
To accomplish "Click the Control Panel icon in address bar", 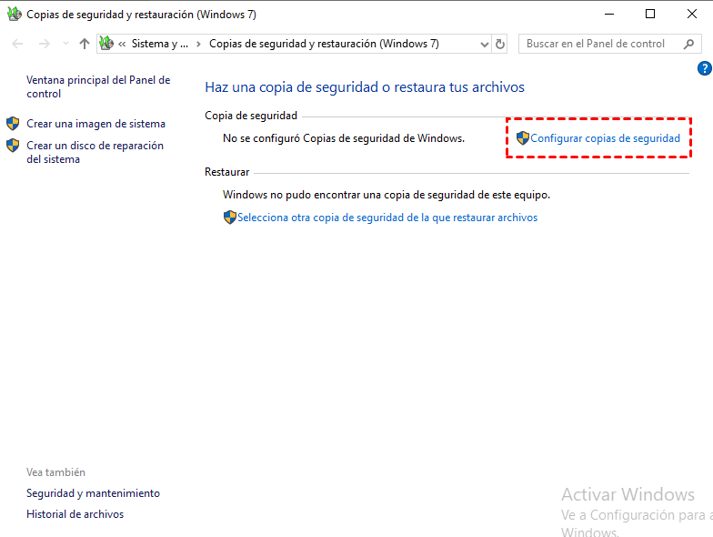I will [x=106, y=44].
